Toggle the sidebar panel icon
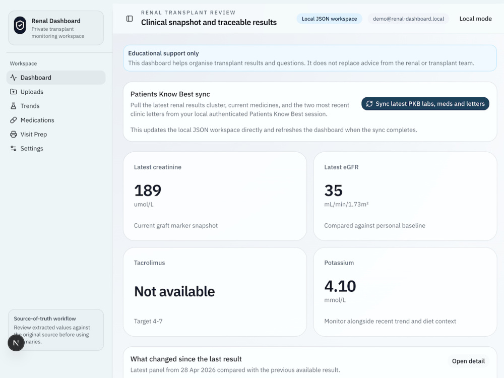504x378 pixels. (x=130, y=19)
